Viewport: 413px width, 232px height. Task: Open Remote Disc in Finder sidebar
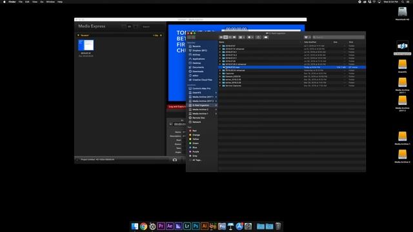click(x=198, y=118)
